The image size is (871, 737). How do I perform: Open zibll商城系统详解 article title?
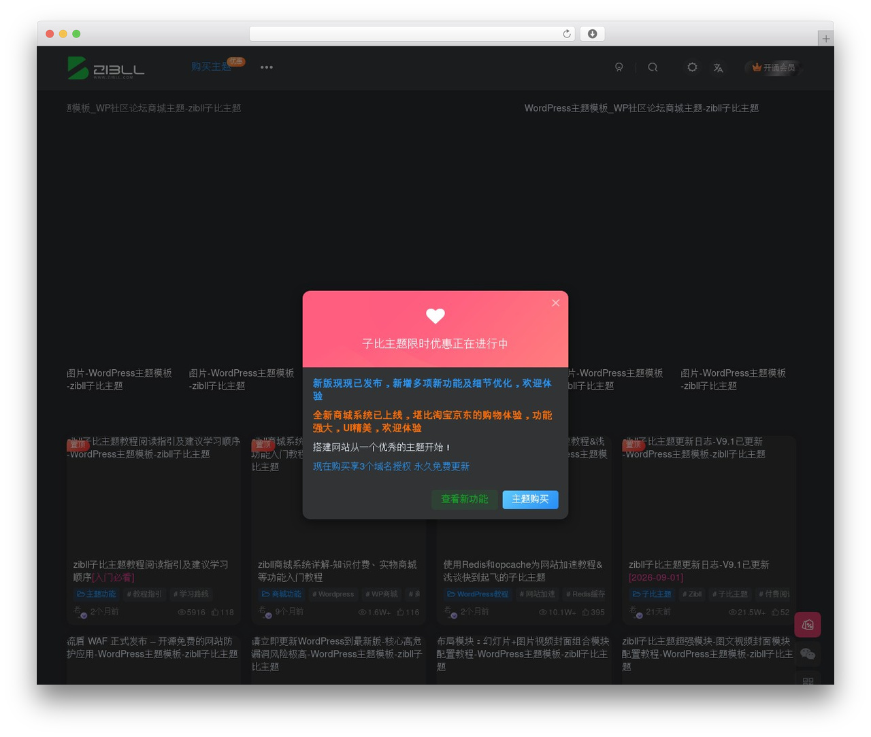click(x=338, y=571)
